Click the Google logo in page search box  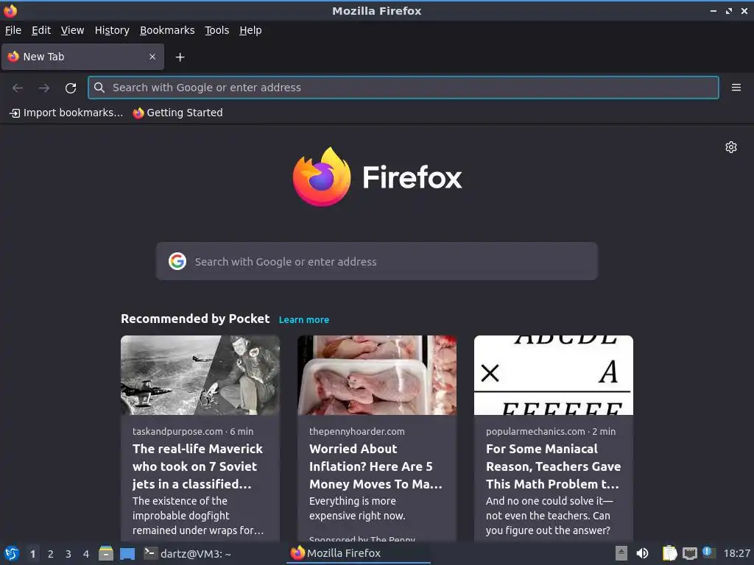coord(177,261)
